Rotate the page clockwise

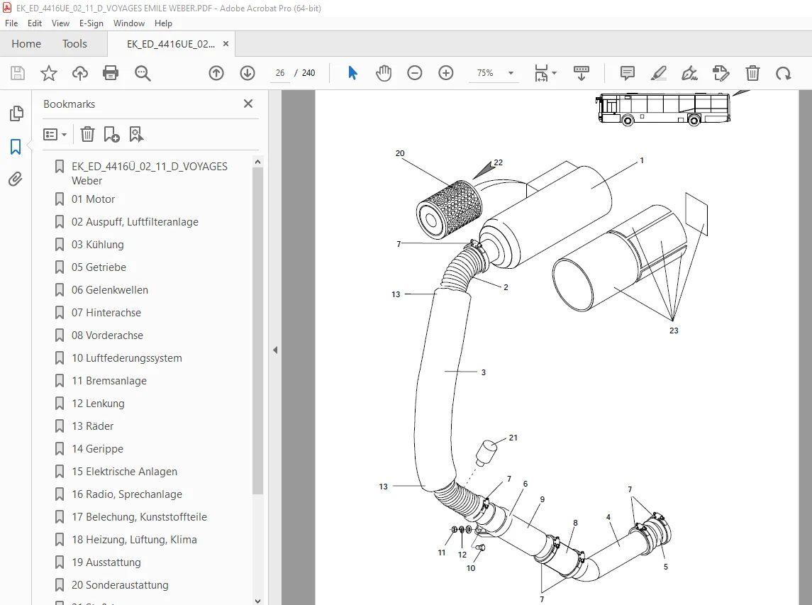[x=783, y=73]
